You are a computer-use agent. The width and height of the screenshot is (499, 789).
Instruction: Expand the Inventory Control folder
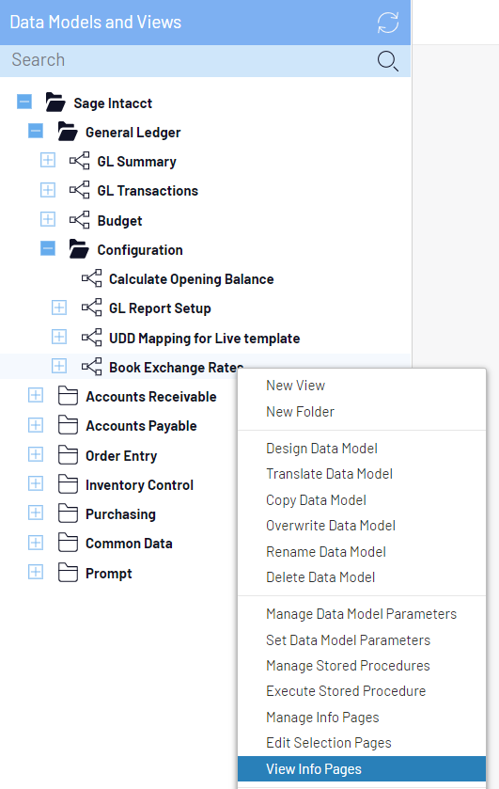(x=36, y=484)
